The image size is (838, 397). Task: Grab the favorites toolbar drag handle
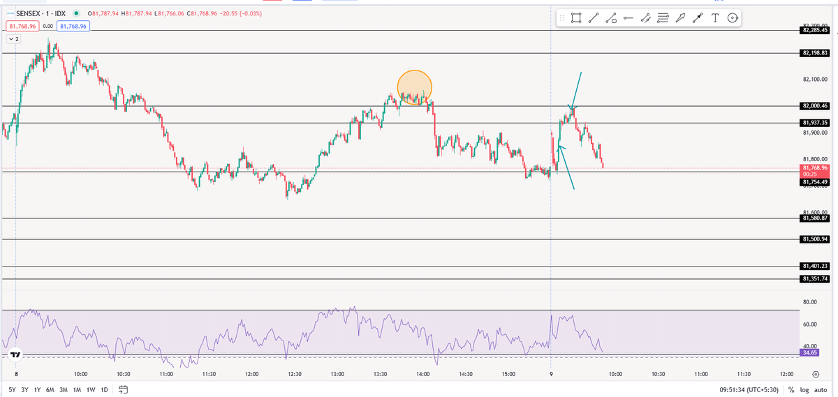(562, 19)
